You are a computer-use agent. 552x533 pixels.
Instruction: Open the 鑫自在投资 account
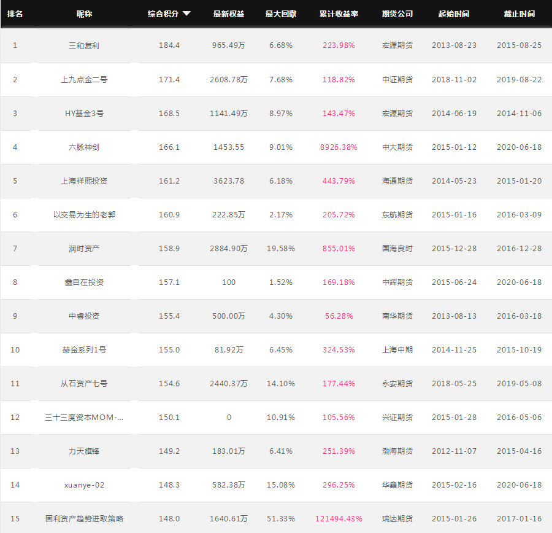[84, 282]
